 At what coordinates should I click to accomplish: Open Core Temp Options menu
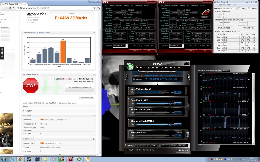pos(222,5)
